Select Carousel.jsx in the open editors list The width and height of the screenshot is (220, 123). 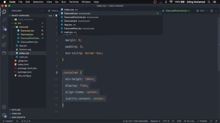(x=110, y=21)
